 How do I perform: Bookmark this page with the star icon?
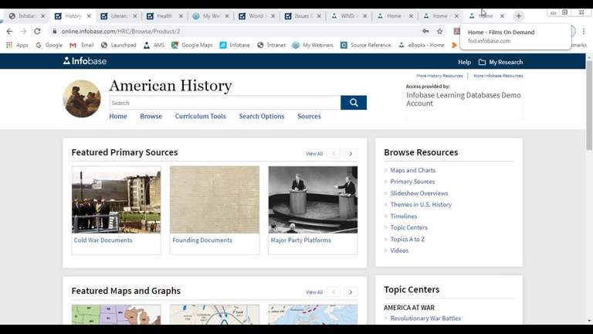[439, 31]
